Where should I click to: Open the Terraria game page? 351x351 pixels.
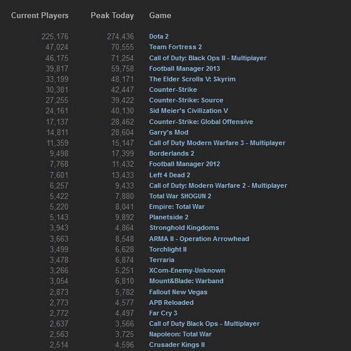click(x=162, y=260)
